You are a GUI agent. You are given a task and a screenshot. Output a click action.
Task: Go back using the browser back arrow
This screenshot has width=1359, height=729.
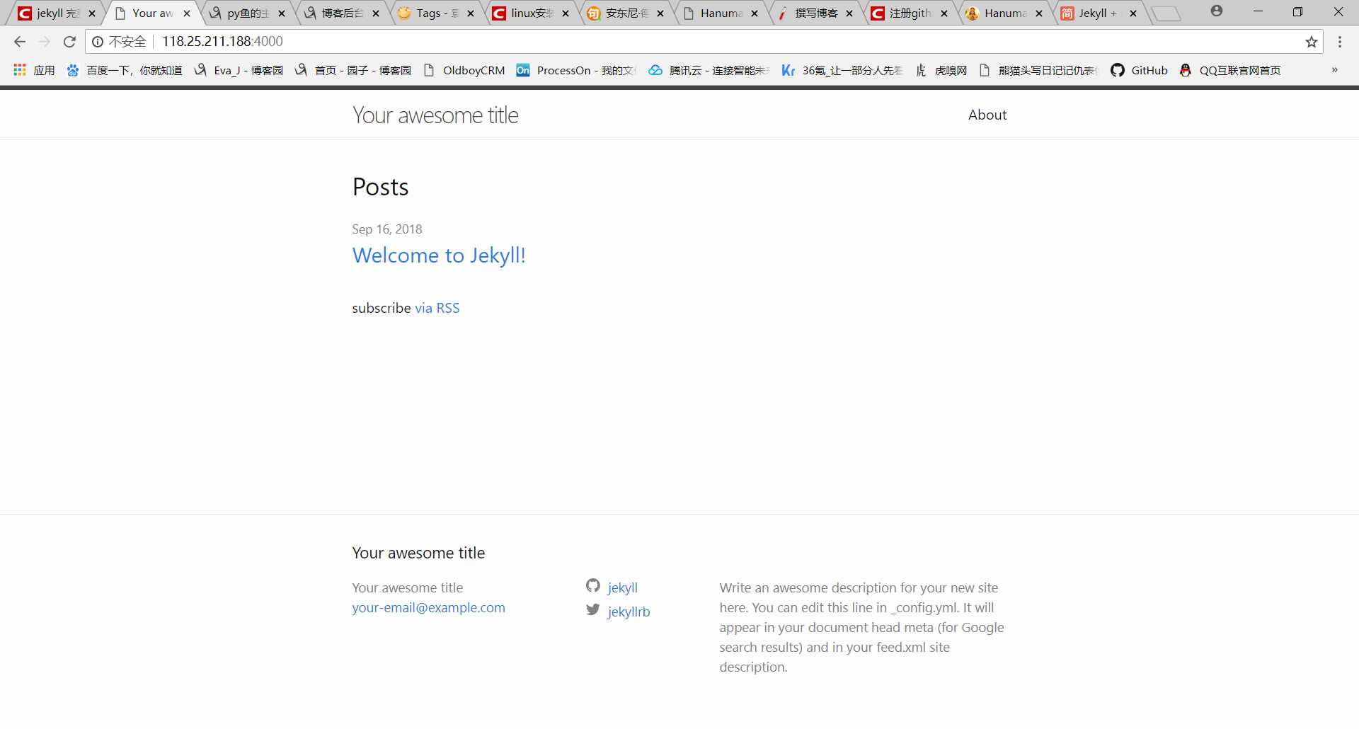pyautogui.click(x=20, y=42)
